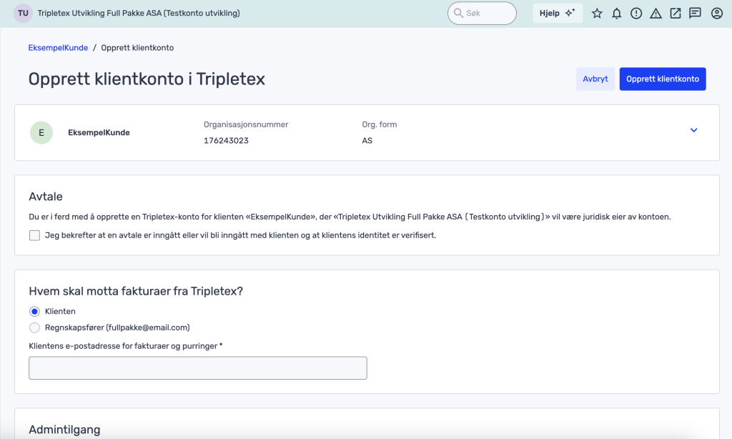Open the triangle warning icon
The image size is (732, 439).
pyautogui.click(x=656, y=14)
